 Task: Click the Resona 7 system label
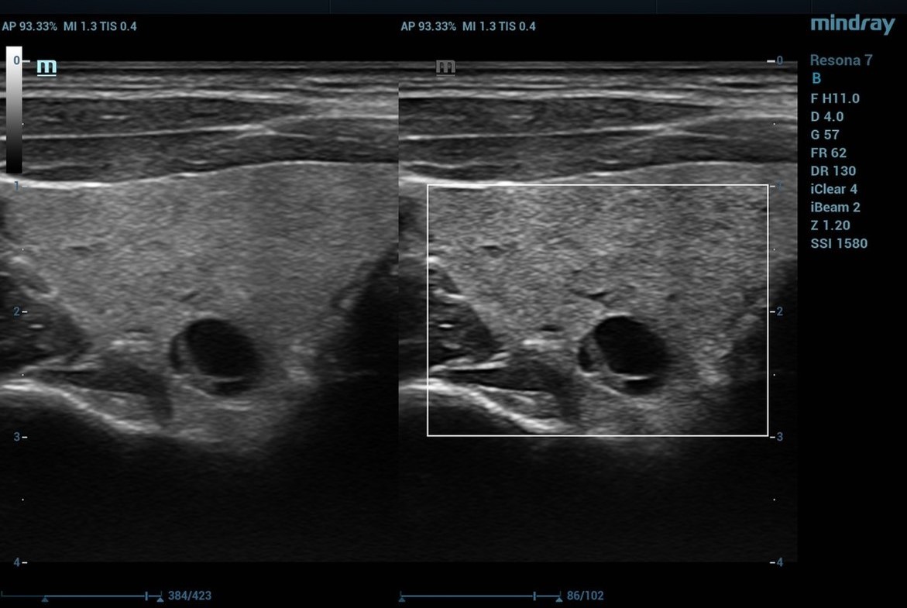pyautogui.click(x=841, y=60)
